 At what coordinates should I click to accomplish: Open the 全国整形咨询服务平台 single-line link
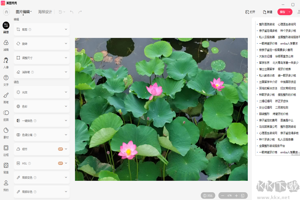[272, 146]
